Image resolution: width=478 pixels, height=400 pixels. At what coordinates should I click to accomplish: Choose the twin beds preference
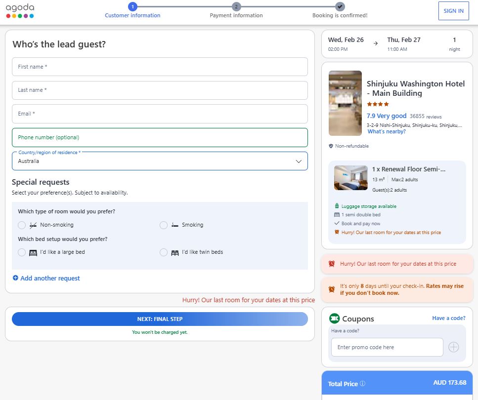click(164, 252)
